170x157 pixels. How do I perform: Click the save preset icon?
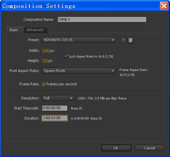point(123,40)
